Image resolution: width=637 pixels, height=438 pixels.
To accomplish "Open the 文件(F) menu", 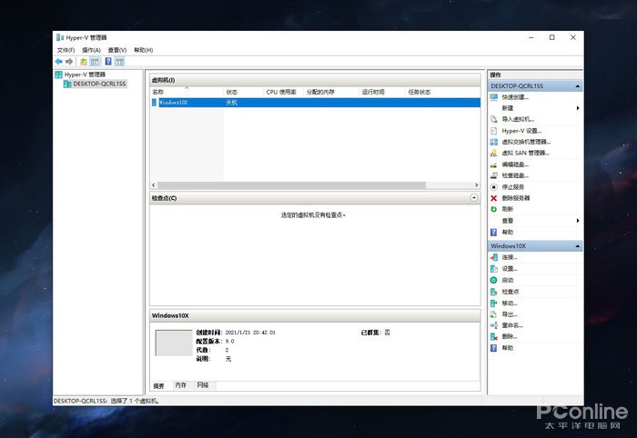I will [66, 50].
